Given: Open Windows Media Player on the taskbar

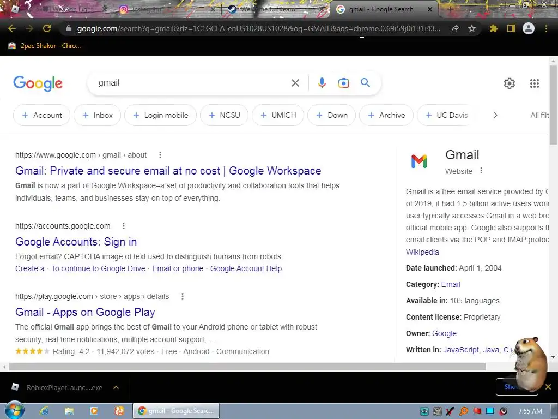Looking at the screenshot, I should [x=94, y=411].
